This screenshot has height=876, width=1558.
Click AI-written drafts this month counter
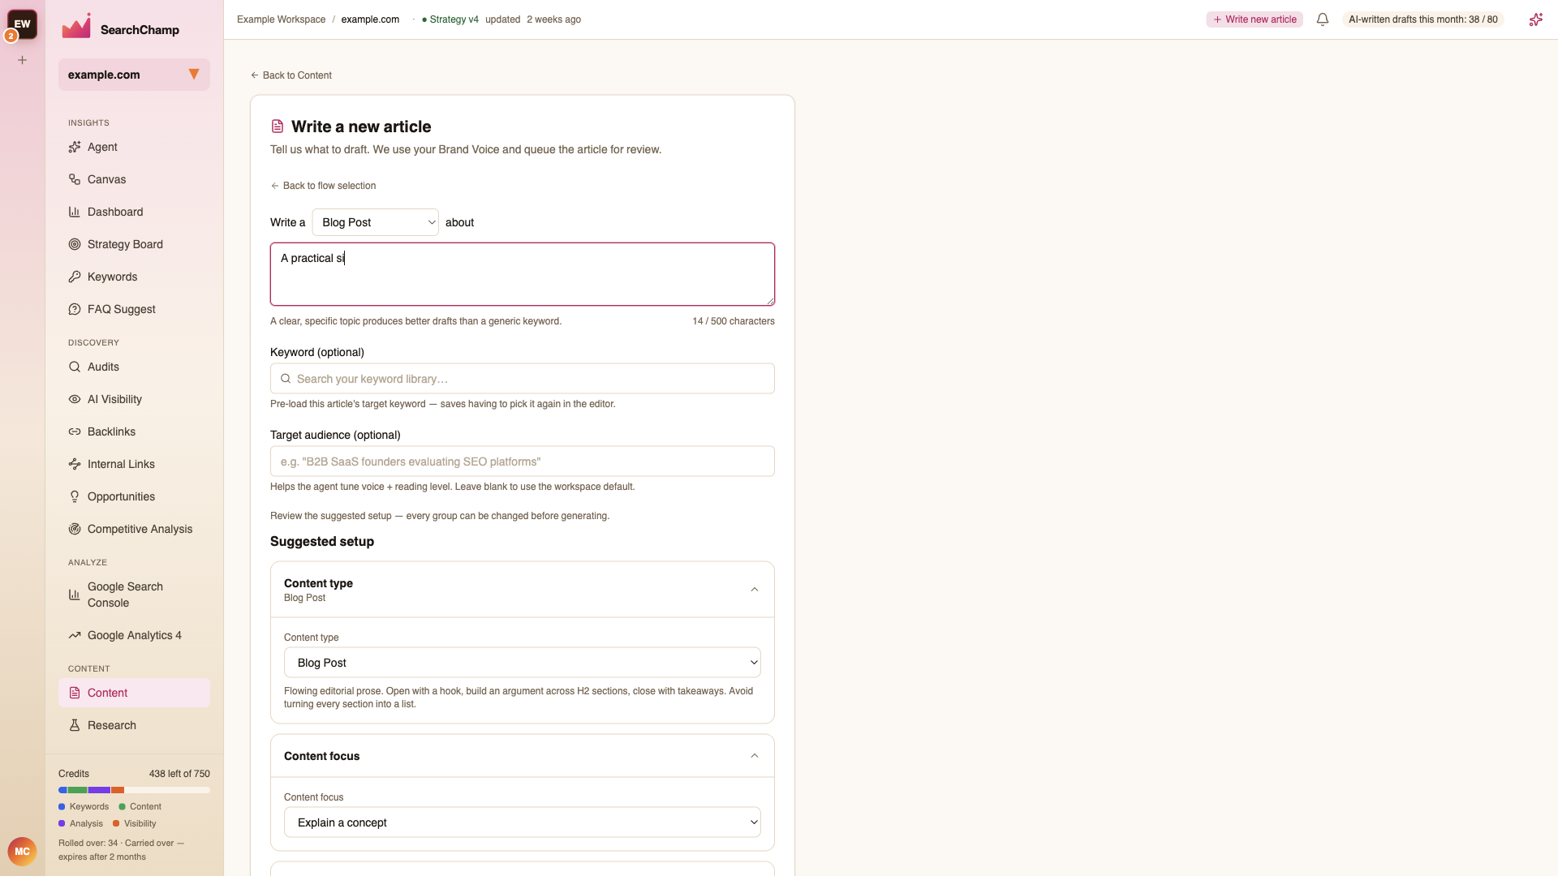click(1423, 19)
